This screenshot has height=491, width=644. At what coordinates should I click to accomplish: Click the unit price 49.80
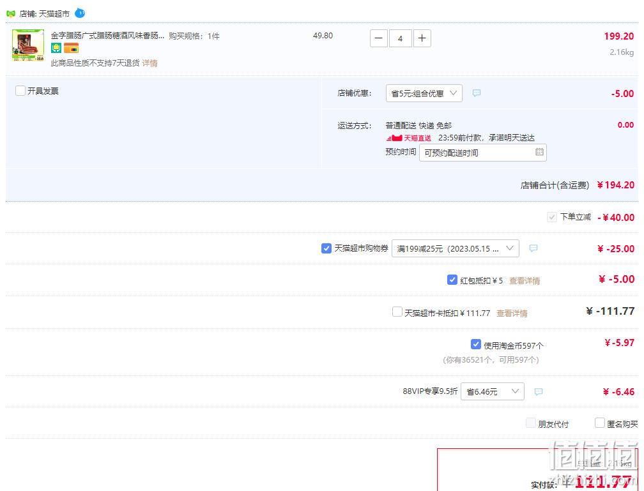pos(323,36)
